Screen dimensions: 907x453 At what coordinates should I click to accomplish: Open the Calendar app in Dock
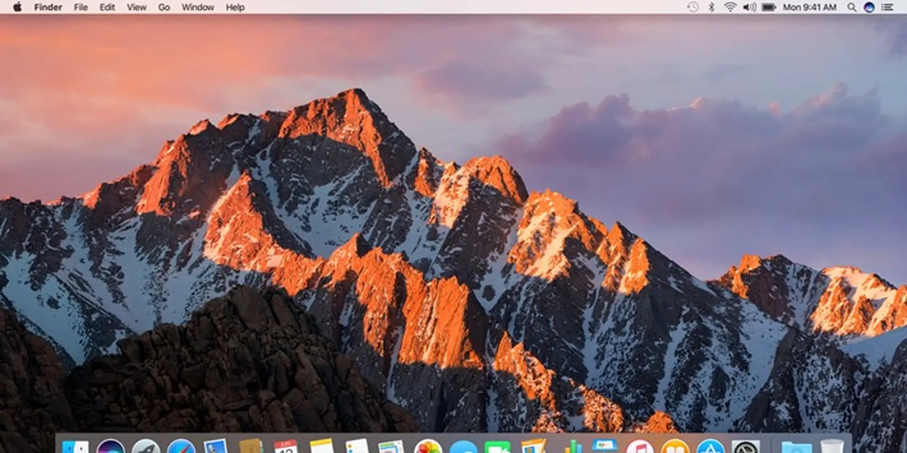click(286, 447)
